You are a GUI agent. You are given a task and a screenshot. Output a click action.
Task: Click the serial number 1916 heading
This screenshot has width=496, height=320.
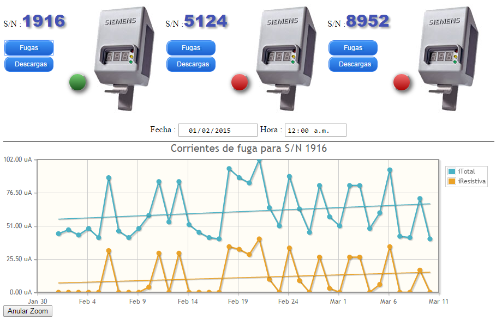coord(44,22)
